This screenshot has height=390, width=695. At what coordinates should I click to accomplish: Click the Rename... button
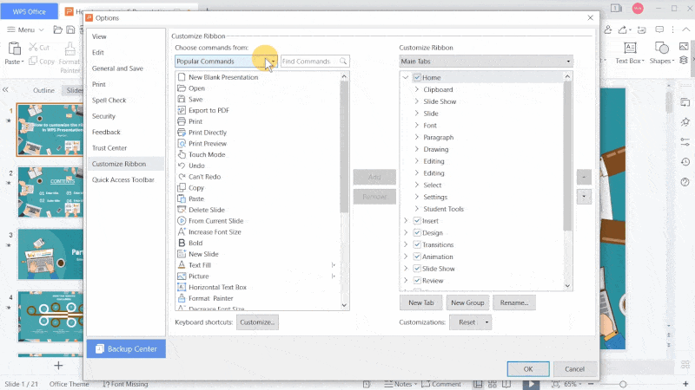coord(514,302)
